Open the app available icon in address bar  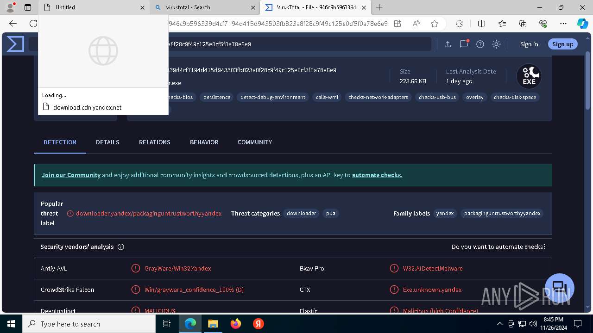[397, 24]
